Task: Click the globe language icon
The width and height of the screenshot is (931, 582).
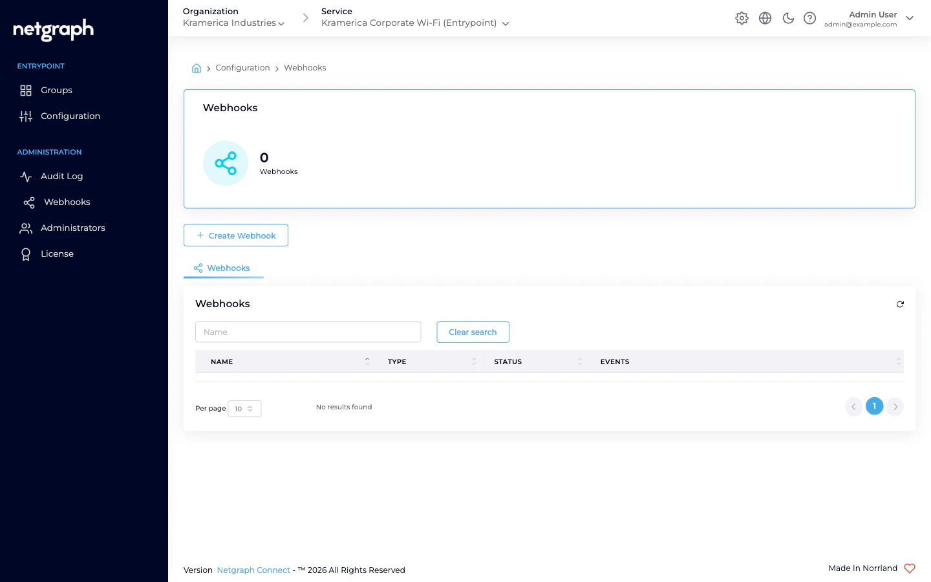Action: click(765, 18)
